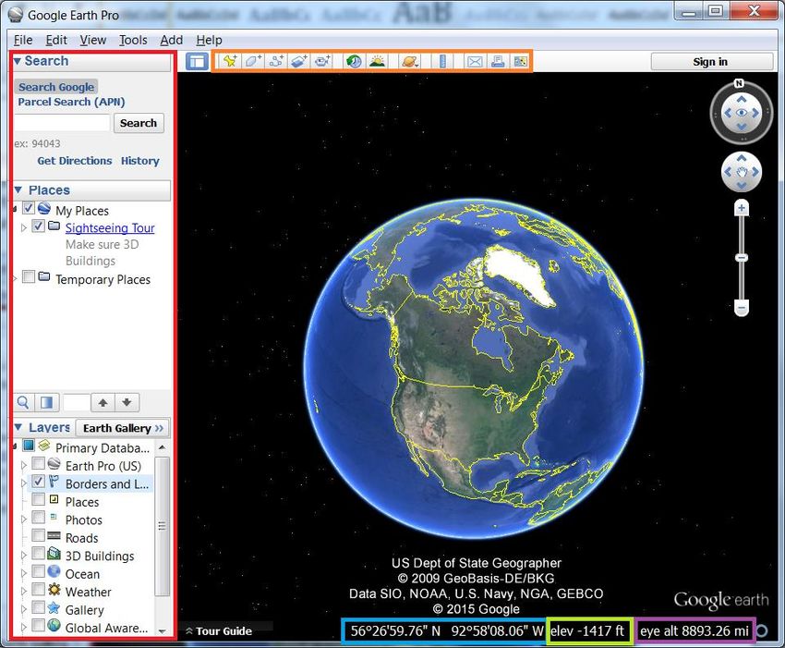Expand Earth Pro (US) layer arrow
The height and width of the screenshot is (648, 785).
(23, 466)
